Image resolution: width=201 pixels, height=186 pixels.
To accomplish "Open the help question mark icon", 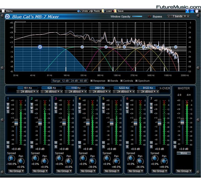I will pos(187,11).
